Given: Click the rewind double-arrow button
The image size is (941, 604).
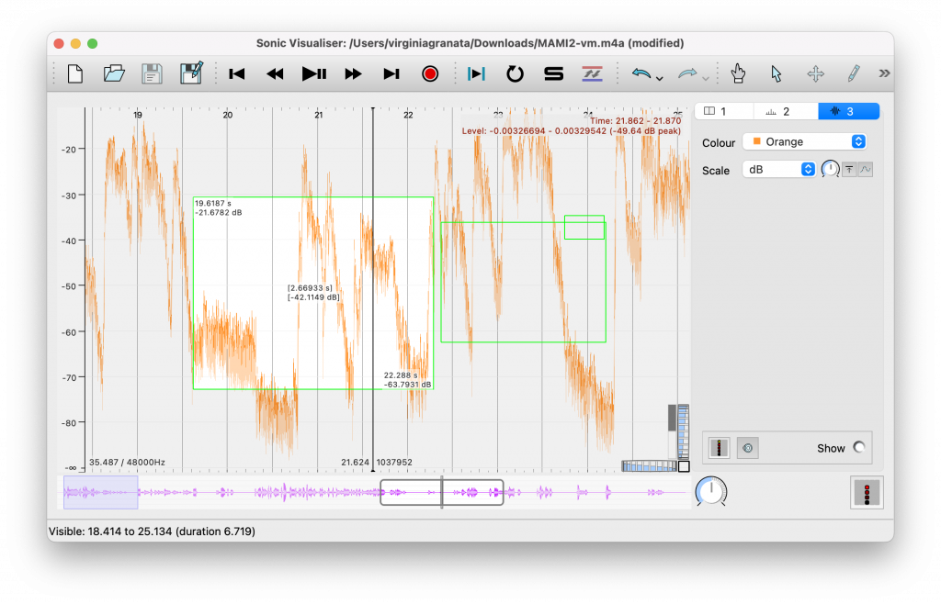Looking at the screenshot, I should pyautogui.click(x=275, y=73).
